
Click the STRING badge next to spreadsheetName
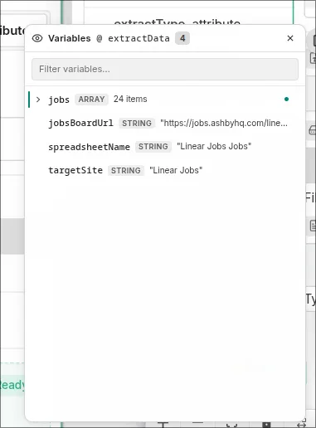[x=153, y=147]
